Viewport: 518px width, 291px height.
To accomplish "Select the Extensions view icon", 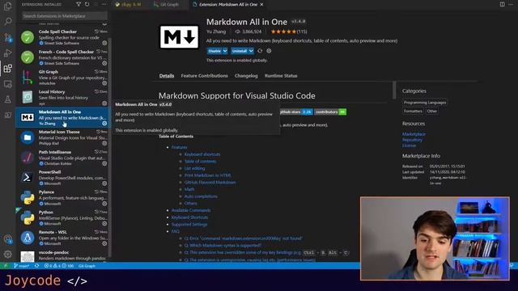I will point(7,68).
